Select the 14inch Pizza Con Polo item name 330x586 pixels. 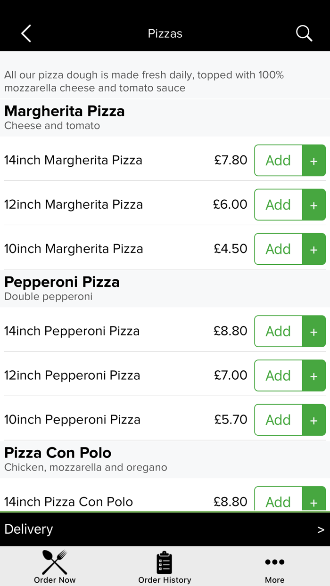coord(69,502)
